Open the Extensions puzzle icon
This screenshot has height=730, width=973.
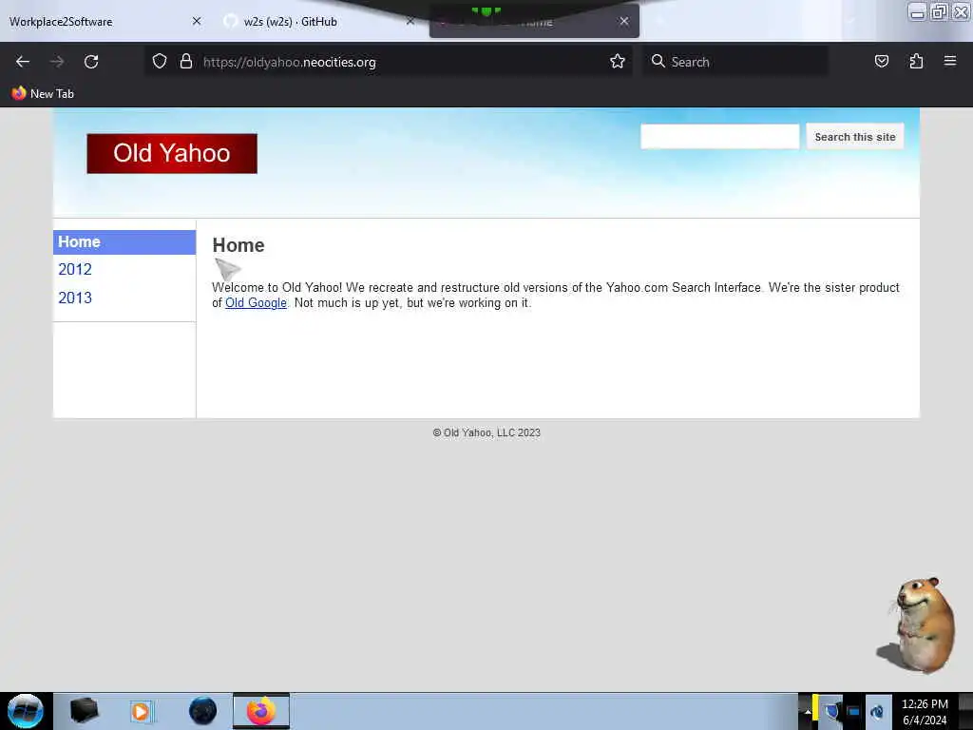[916, 62]
